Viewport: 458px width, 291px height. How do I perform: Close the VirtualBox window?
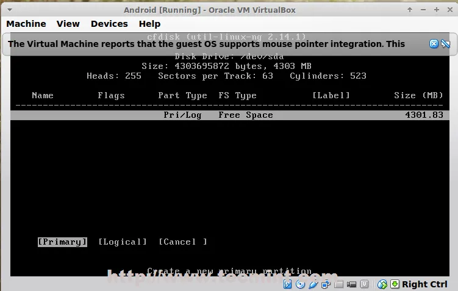(450, 10)
